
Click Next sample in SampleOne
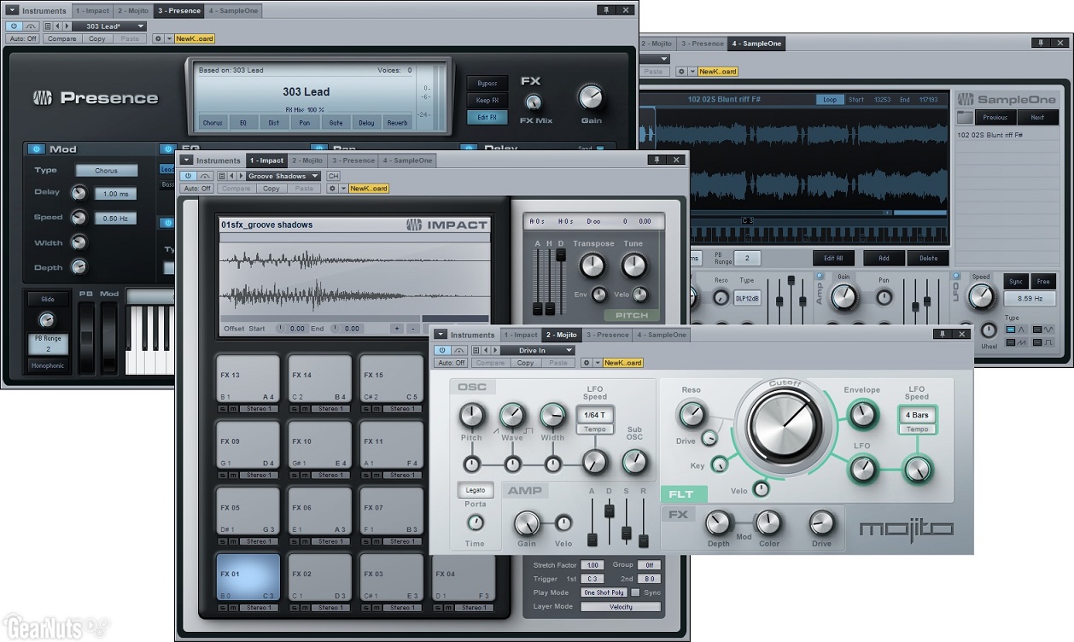[1037, 118]
